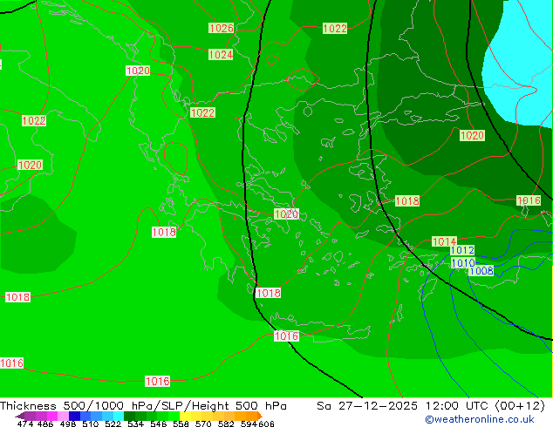Click the legend value 510

point(91,424)
